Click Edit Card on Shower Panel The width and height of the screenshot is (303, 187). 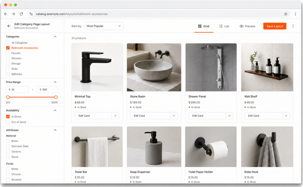coord(207,116)
